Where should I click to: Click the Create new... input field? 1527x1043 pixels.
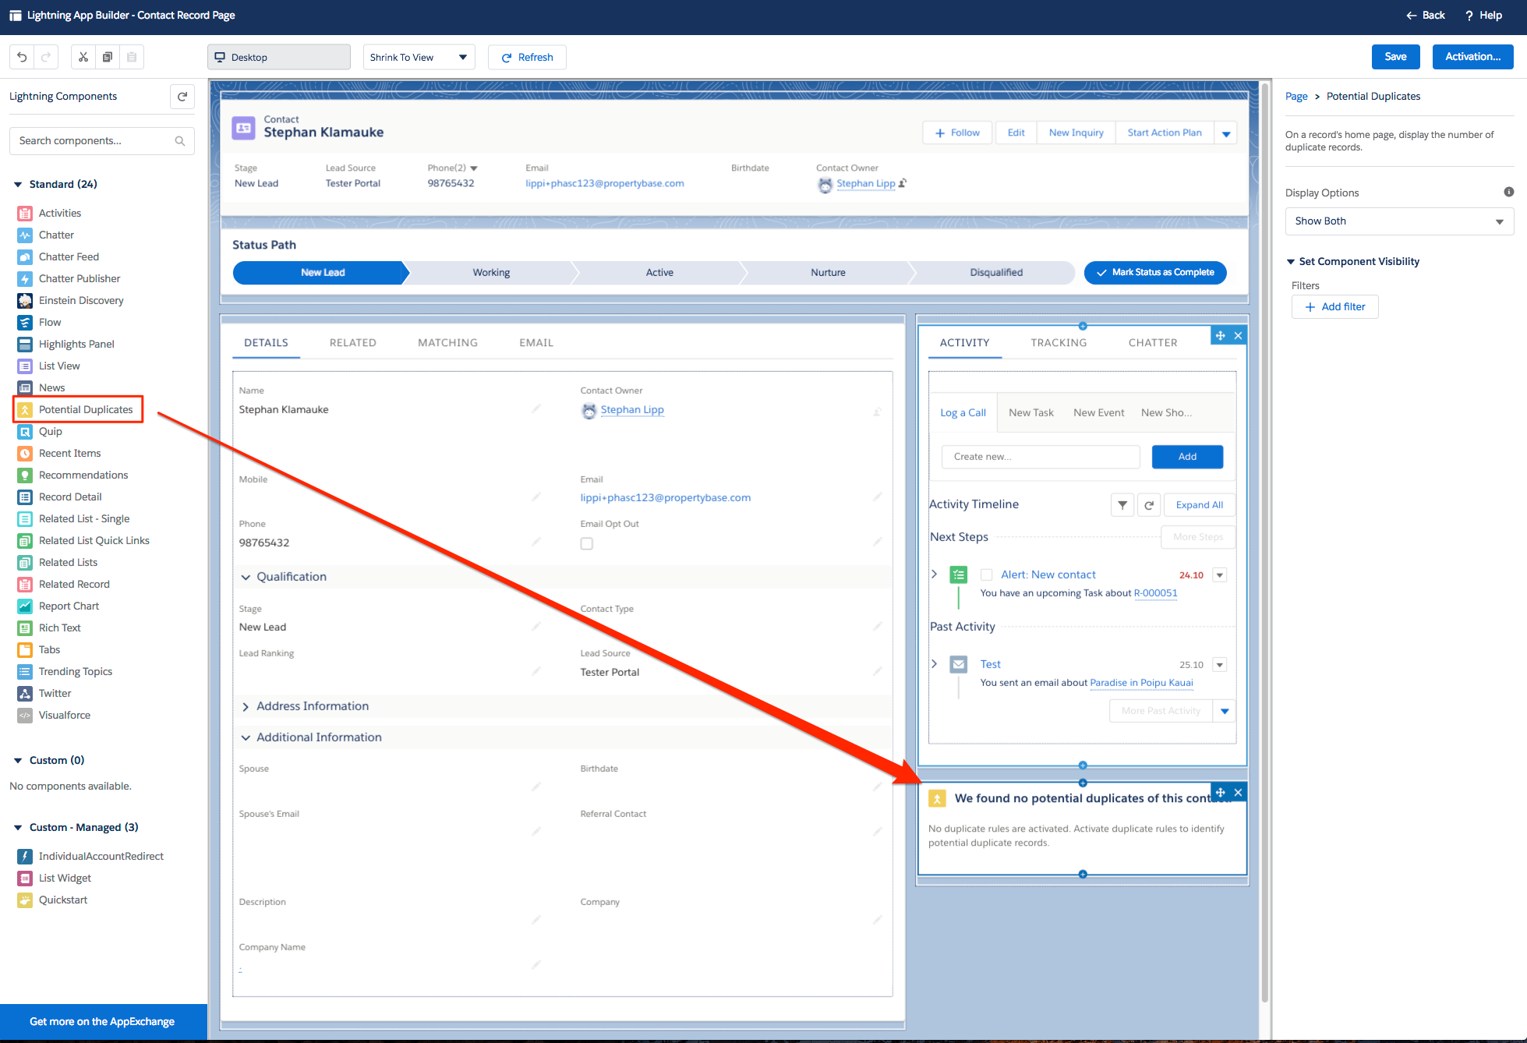coord(1041,457)
